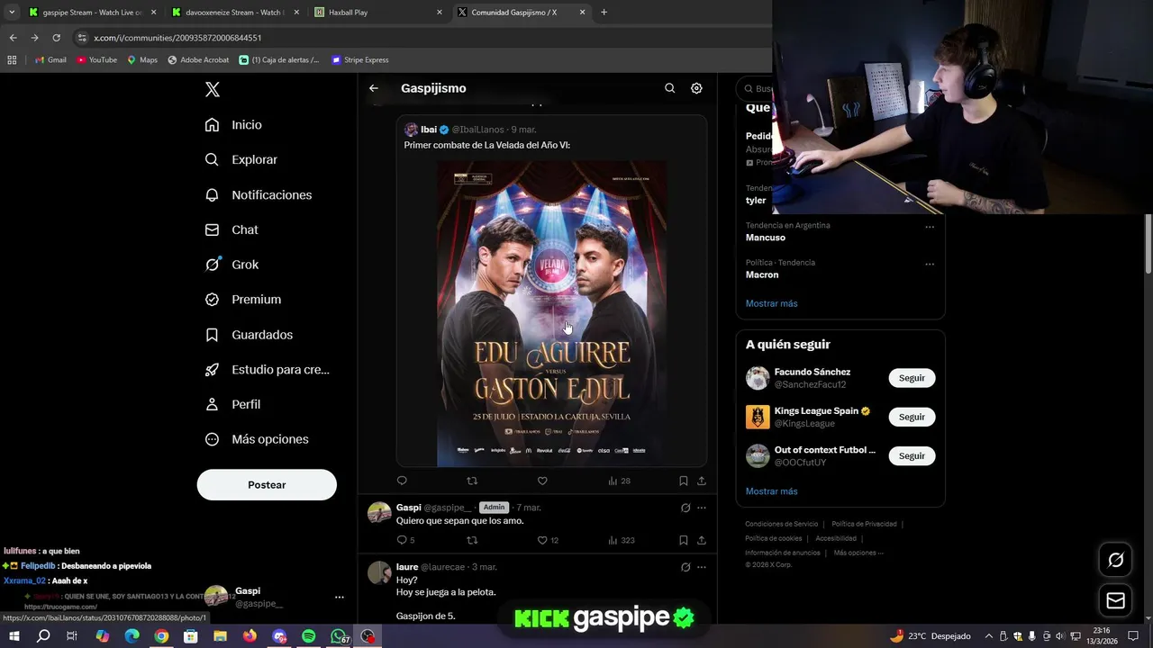Open Notificaciones in the sidebar
1153x648 pixels.
coord(259,194)
